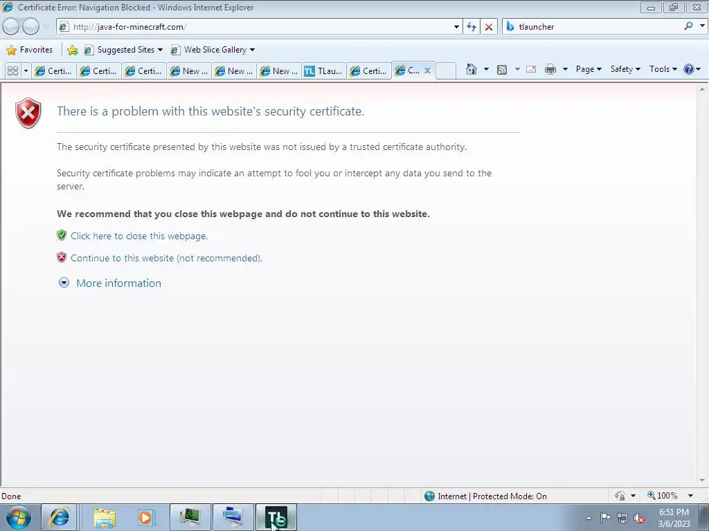
Task: Switch to the third Certi... tab
Action: click(x=144, y=71)
